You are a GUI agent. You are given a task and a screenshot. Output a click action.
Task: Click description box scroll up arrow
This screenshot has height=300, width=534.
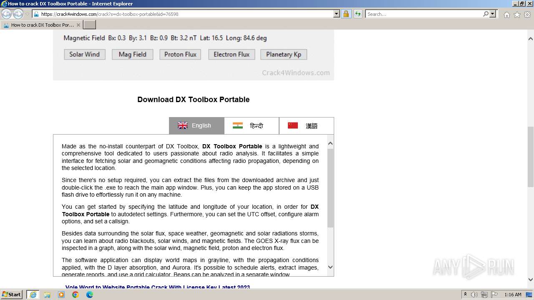[330, 144]
